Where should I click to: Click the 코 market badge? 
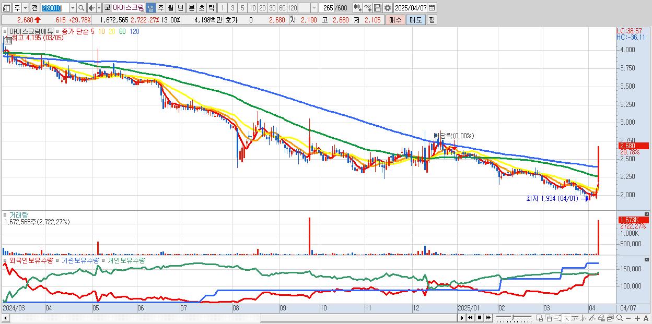107,8
